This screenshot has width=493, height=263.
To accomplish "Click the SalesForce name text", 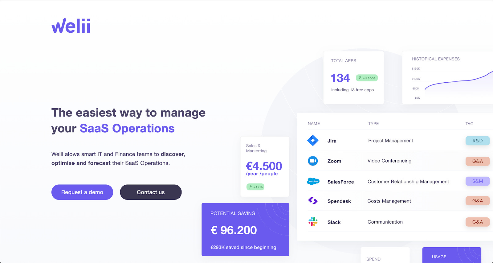I will pyautogui.click(x=340, y=182).
